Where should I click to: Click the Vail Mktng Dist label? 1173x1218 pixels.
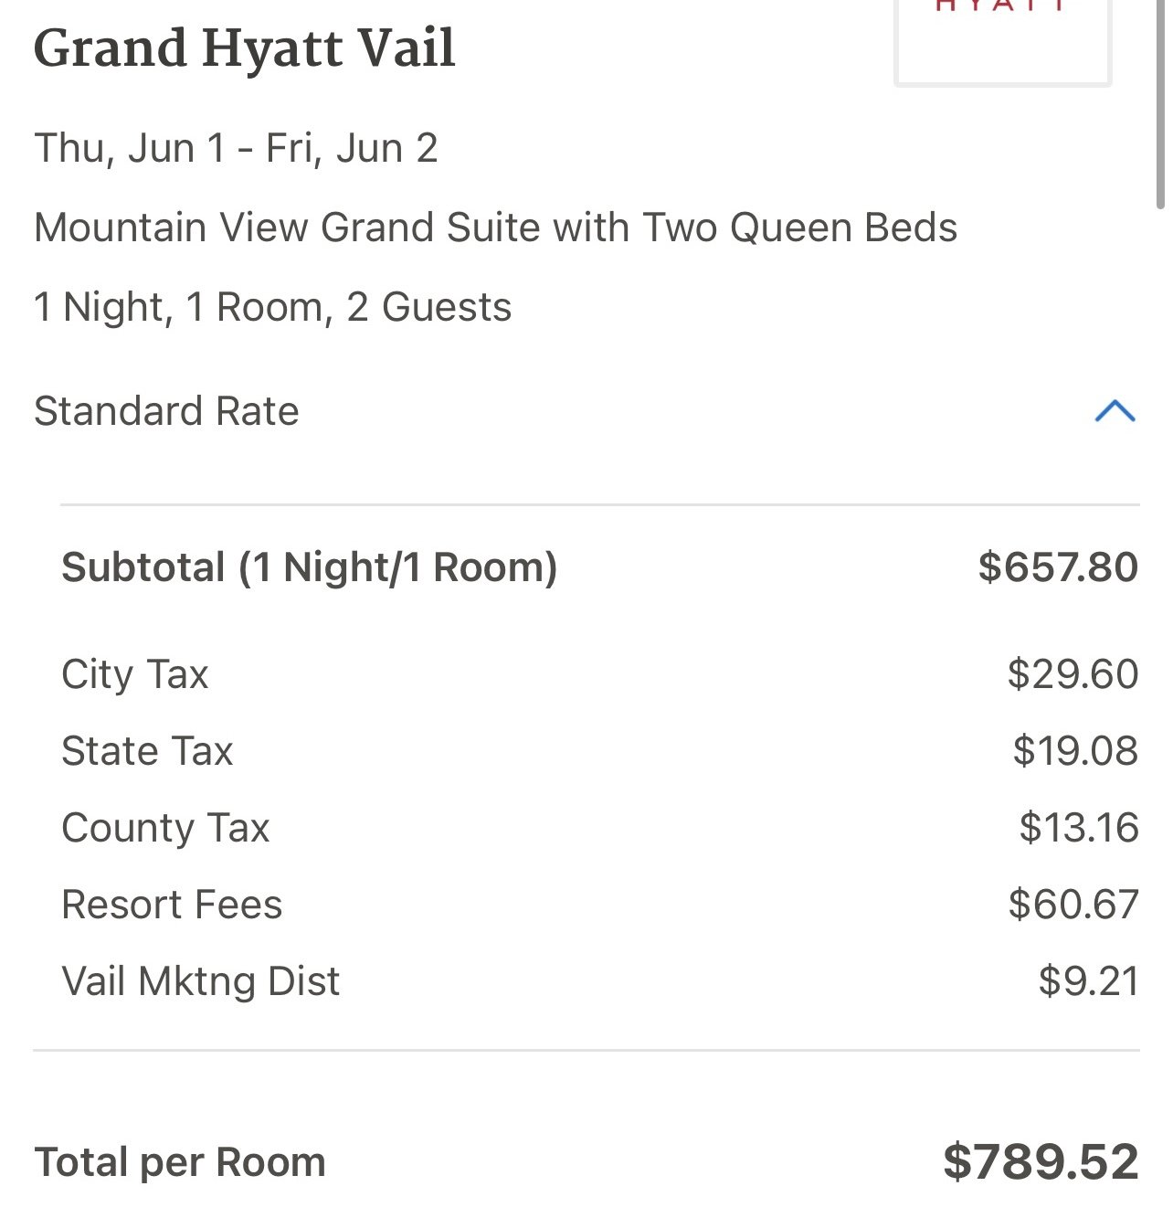(x=200, y=982)
